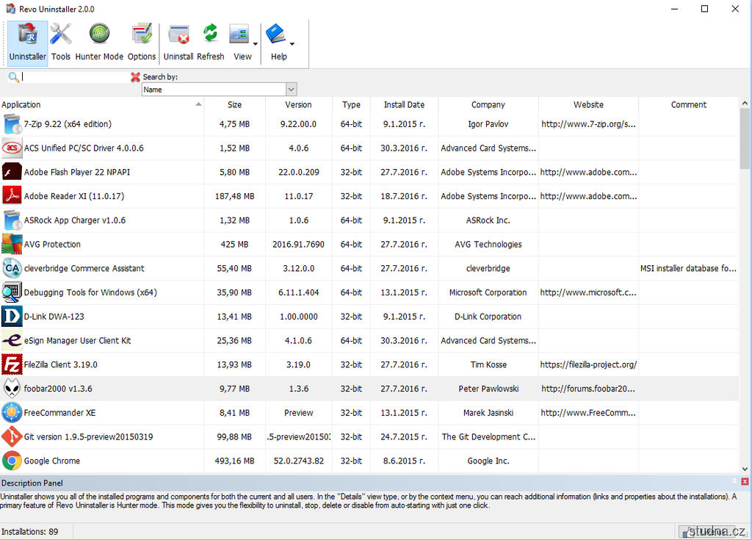Open the Search by Name combo box
This screenshot has width=752, height=540.
click(x=219, y=90)
